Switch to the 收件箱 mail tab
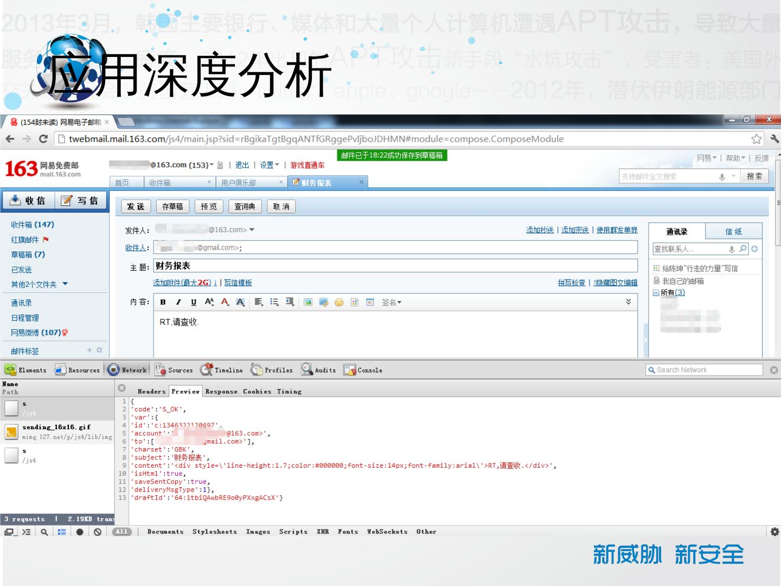The width and height of the screenshot is (781, 586). point(179,183)
